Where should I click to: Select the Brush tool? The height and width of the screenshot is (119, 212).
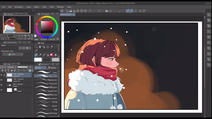44,55
